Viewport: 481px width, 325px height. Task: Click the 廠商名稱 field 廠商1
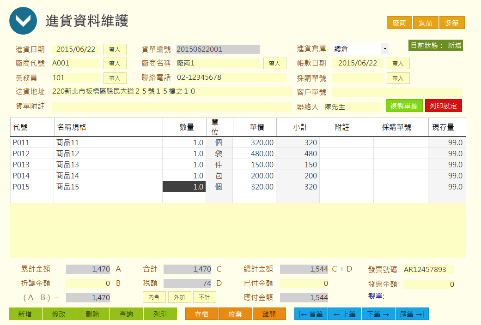click(x=218, y=63)
